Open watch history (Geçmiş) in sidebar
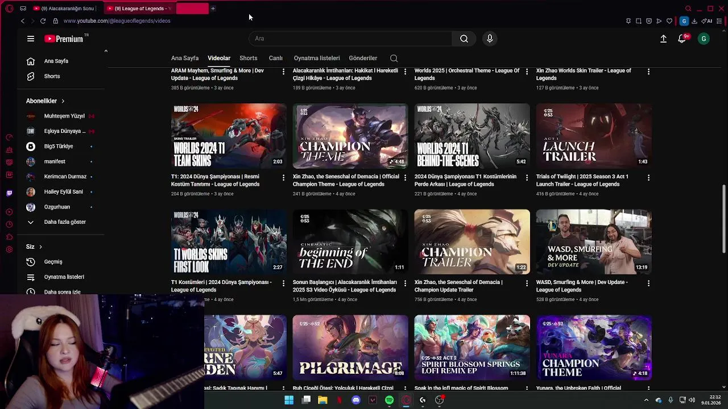Screen dimensions: 728x409 53,262
